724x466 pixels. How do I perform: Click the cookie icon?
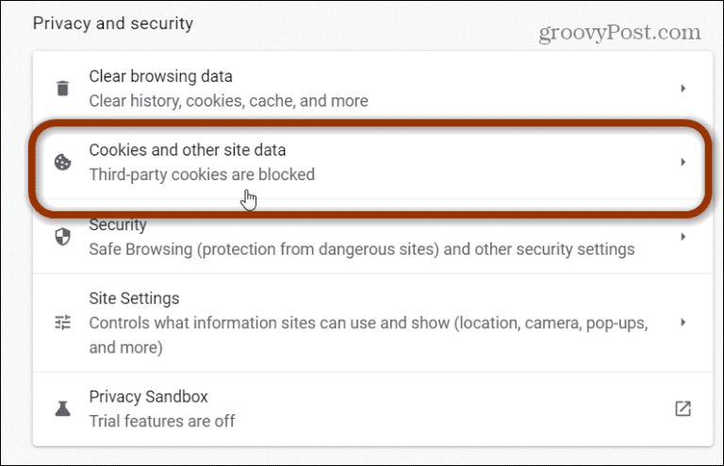(63, 162)
